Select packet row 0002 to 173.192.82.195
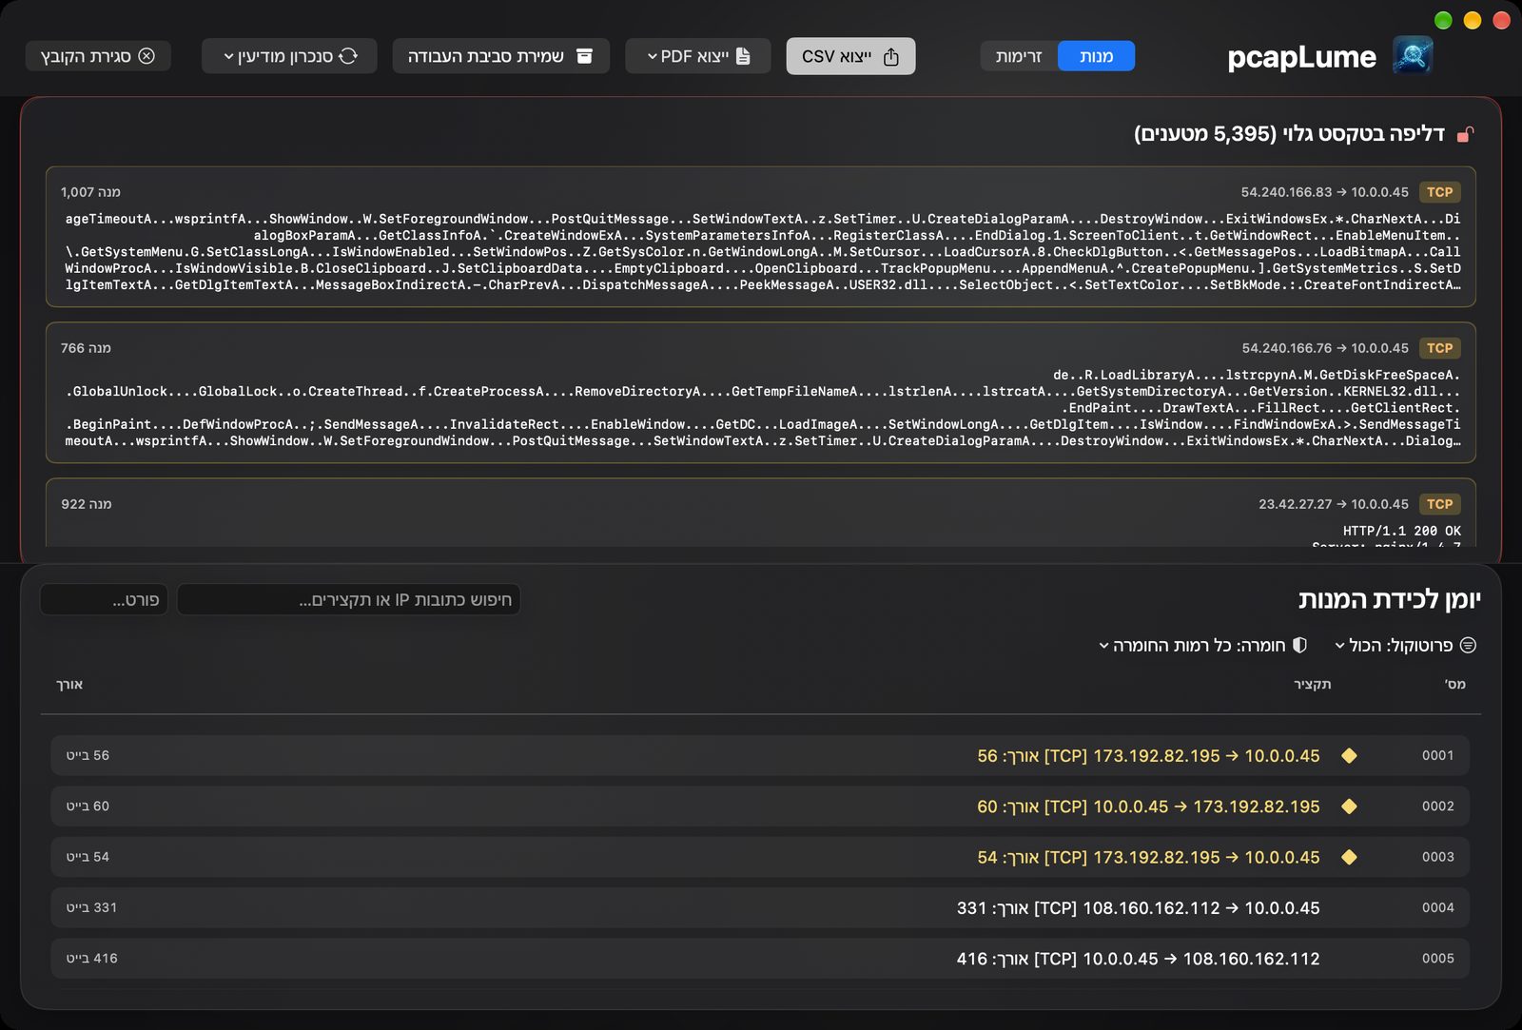The image size is (1522, 1030). click(760, 806)
